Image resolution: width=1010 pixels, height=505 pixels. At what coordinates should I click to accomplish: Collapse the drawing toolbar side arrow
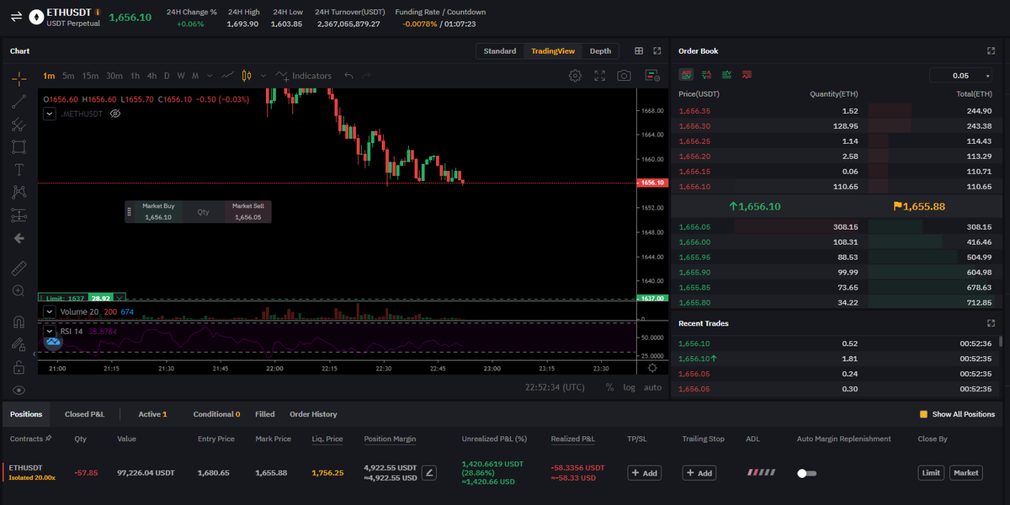[35, 354]
